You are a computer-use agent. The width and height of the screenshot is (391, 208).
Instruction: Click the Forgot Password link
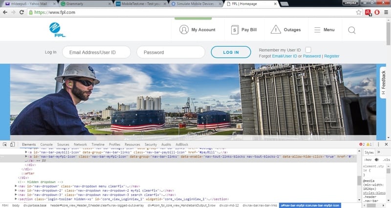pyautogui.click(x=312, y=56)
